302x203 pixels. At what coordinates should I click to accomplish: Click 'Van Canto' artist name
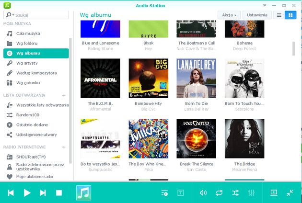coord(197,169)
